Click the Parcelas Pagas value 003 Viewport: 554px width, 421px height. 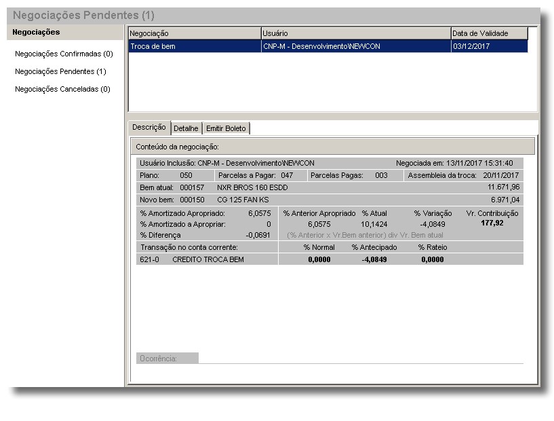381,175
